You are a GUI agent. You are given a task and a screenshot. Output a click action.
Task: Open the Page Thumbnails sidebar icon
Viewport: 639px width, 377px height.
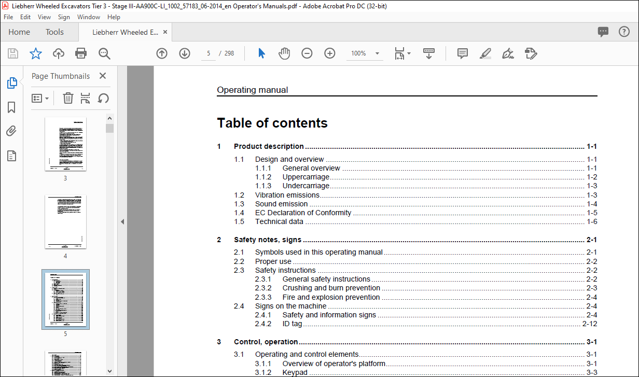(11, 83)
